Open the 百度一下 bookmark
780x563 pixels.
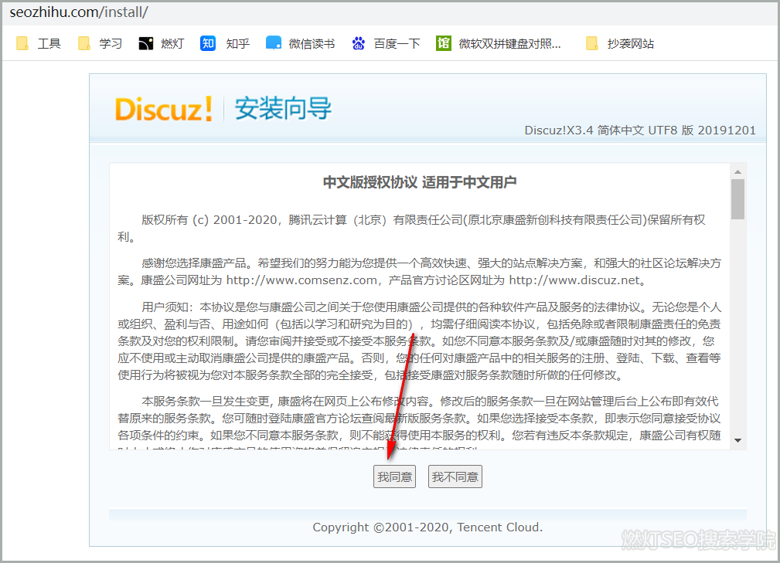click(386, 44)
